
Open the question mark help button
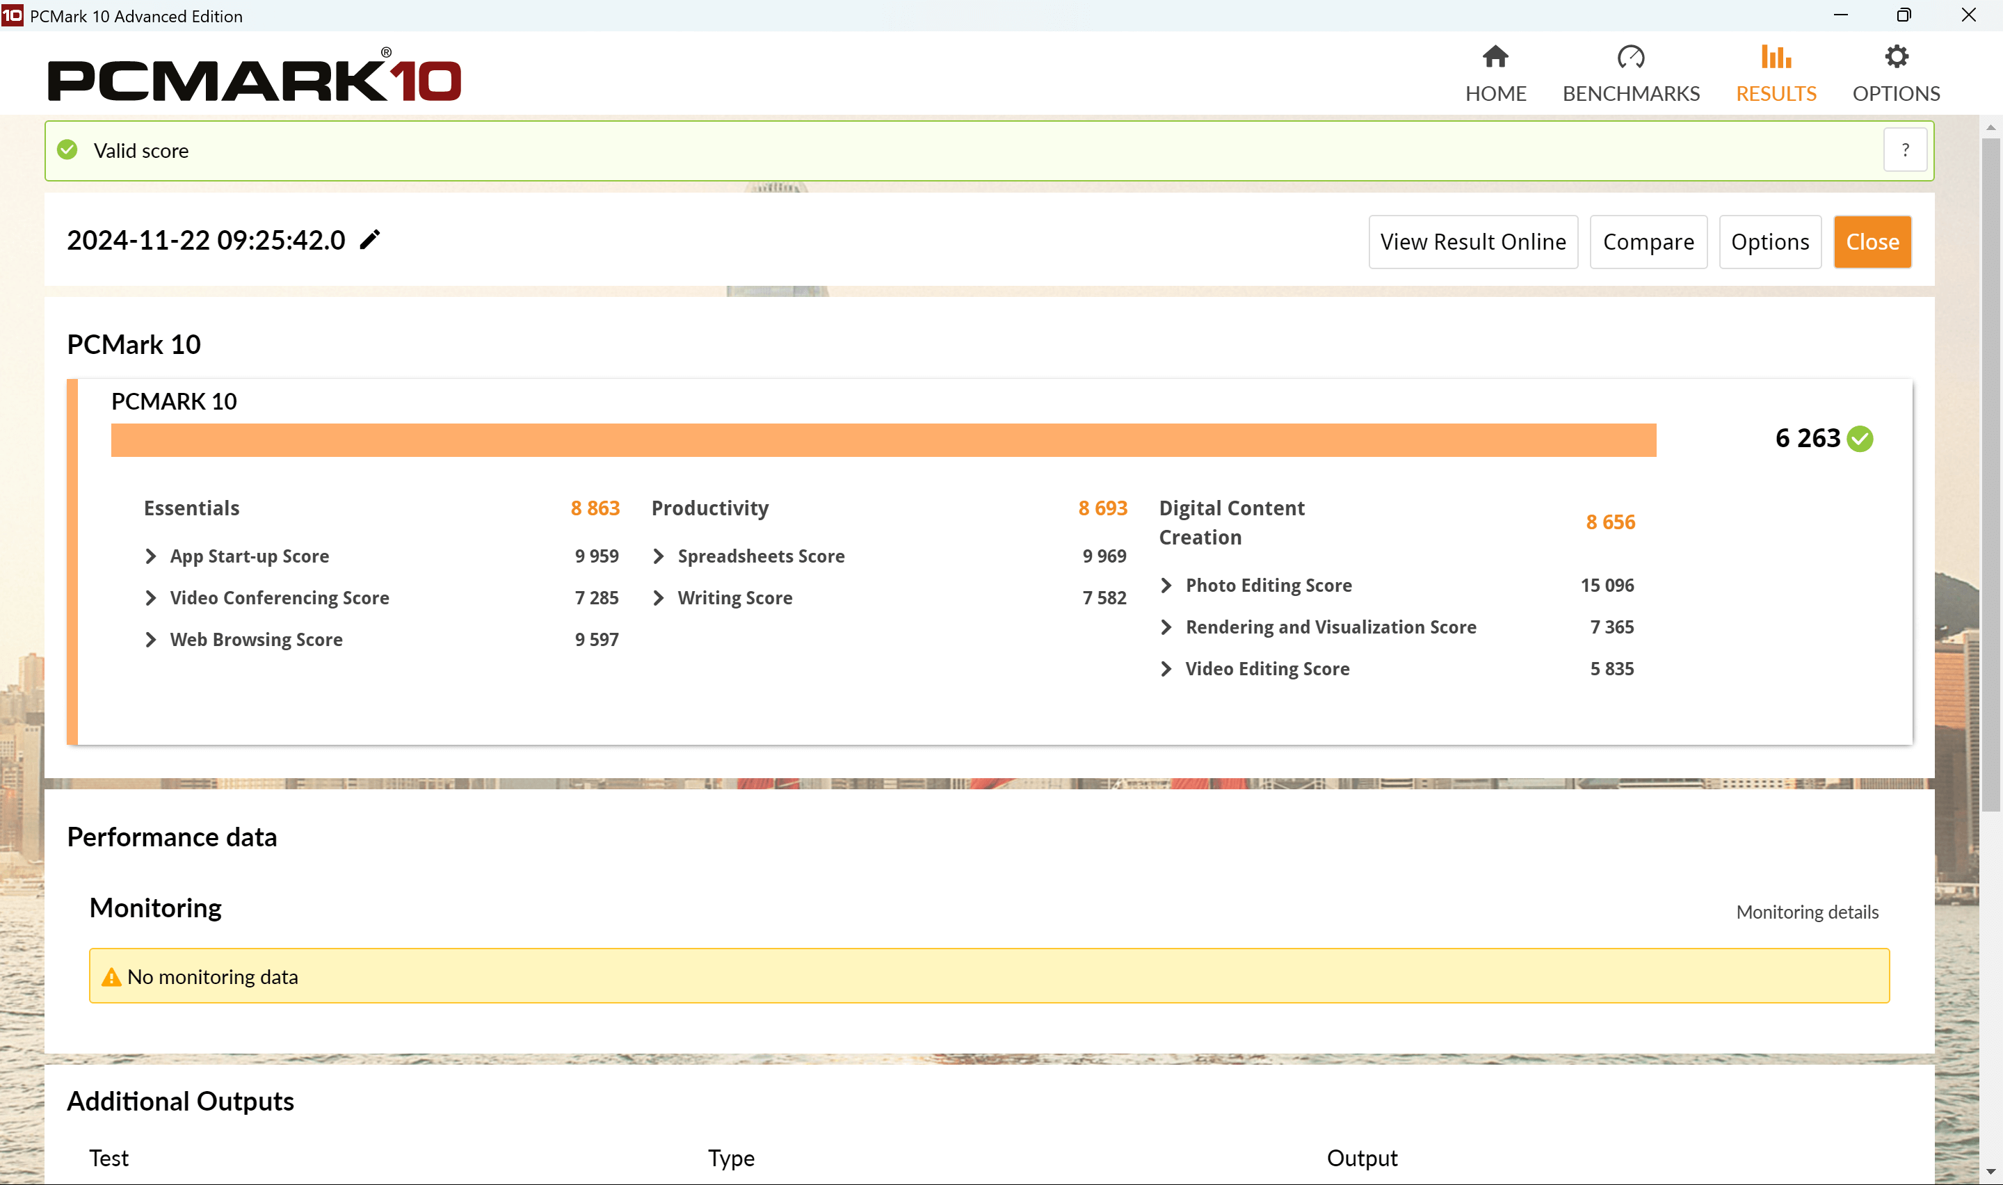pos(1905,150)
